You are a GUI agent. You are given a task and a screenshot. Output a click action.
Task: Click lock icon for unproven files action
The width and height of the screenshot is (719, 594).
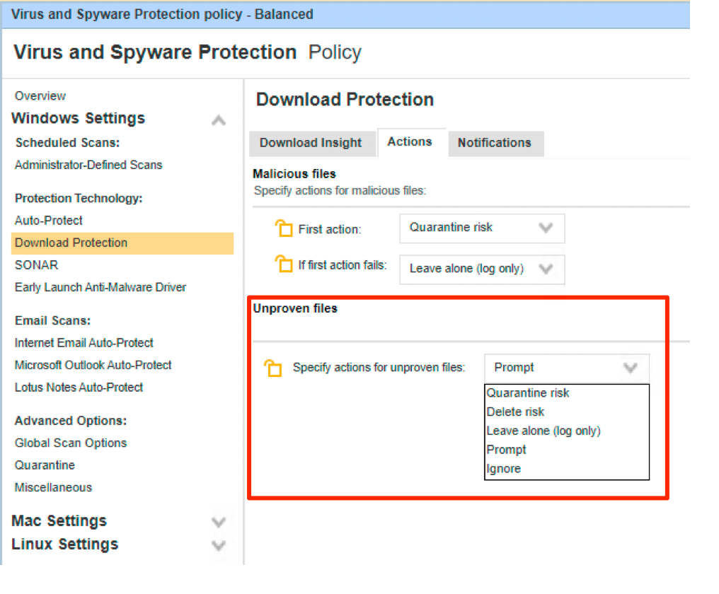tap(273, 368)
